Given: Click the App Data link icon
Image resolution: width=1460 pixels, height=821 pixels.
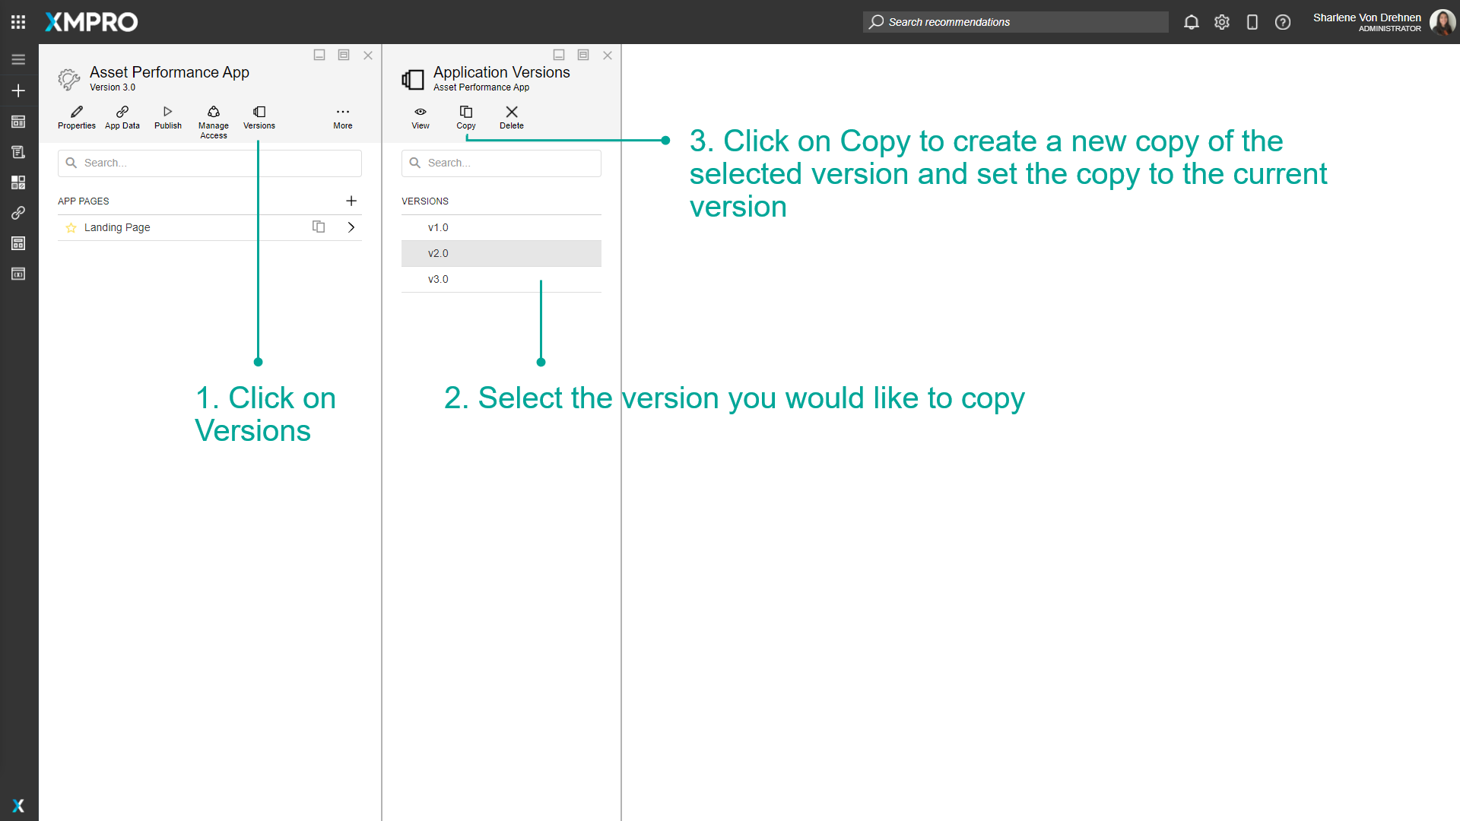Looking at the screenshot, I should click(122, 117).
